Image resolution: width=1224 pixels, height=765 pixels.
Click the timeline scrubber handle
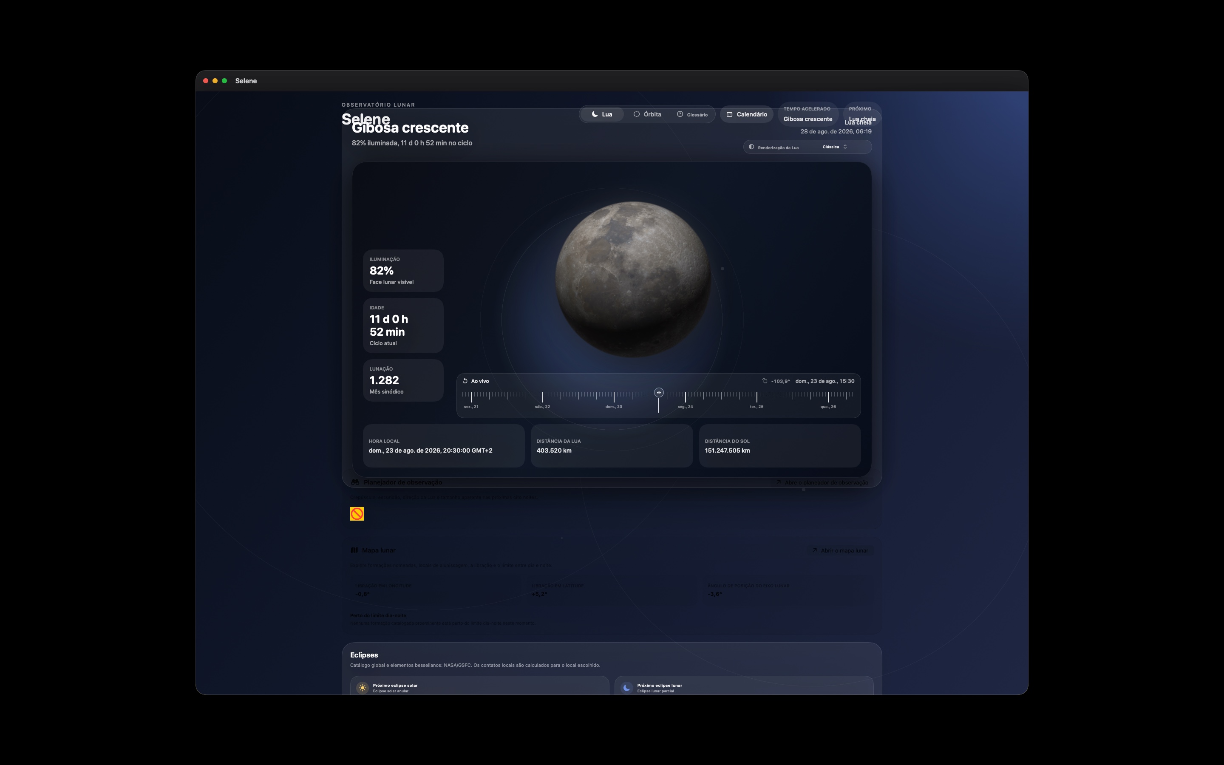click(658, 393)
